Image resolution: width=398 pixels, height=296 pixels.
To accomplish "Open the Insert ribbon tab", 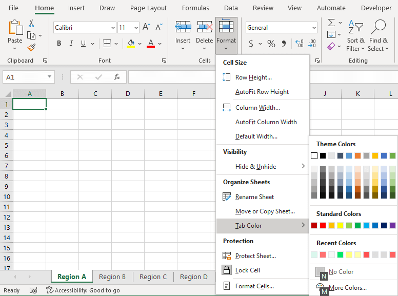I will click(76, 8).
